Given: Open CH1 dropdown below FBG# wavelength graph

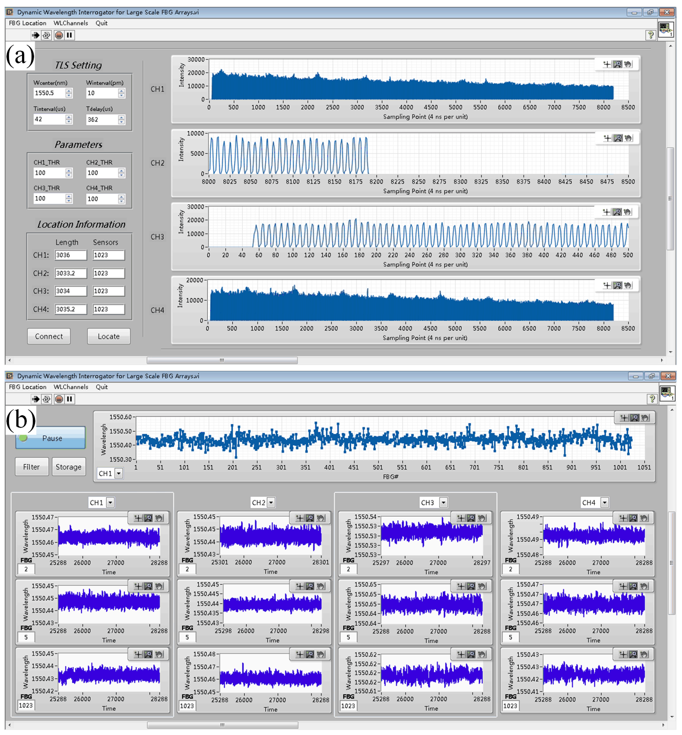Looking at the screenshot, I should [119, 473].
